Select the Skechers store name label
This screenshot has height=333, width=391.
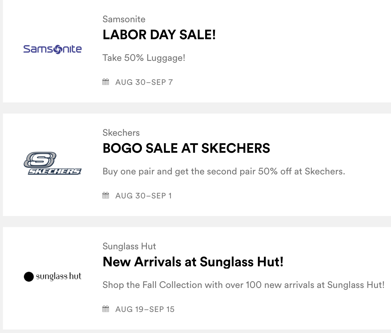(121, 133)
